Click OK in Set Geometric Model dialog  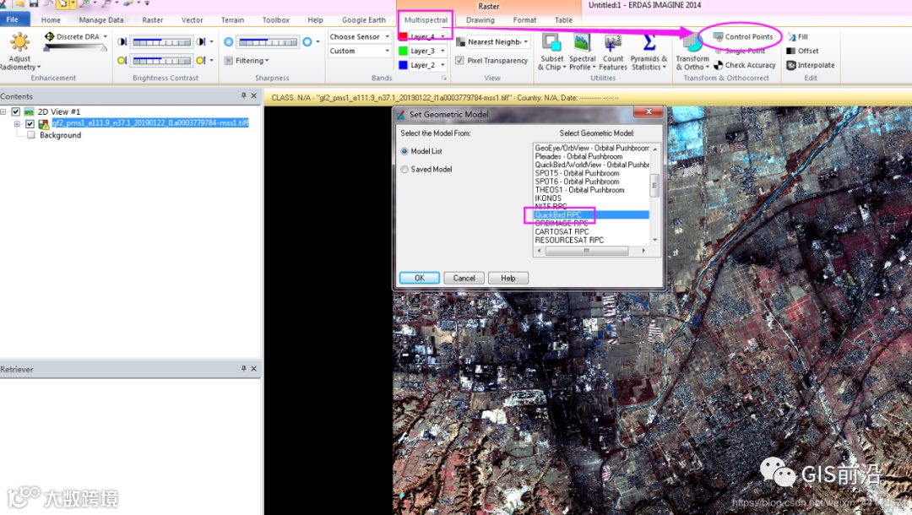tap(420, 278)
